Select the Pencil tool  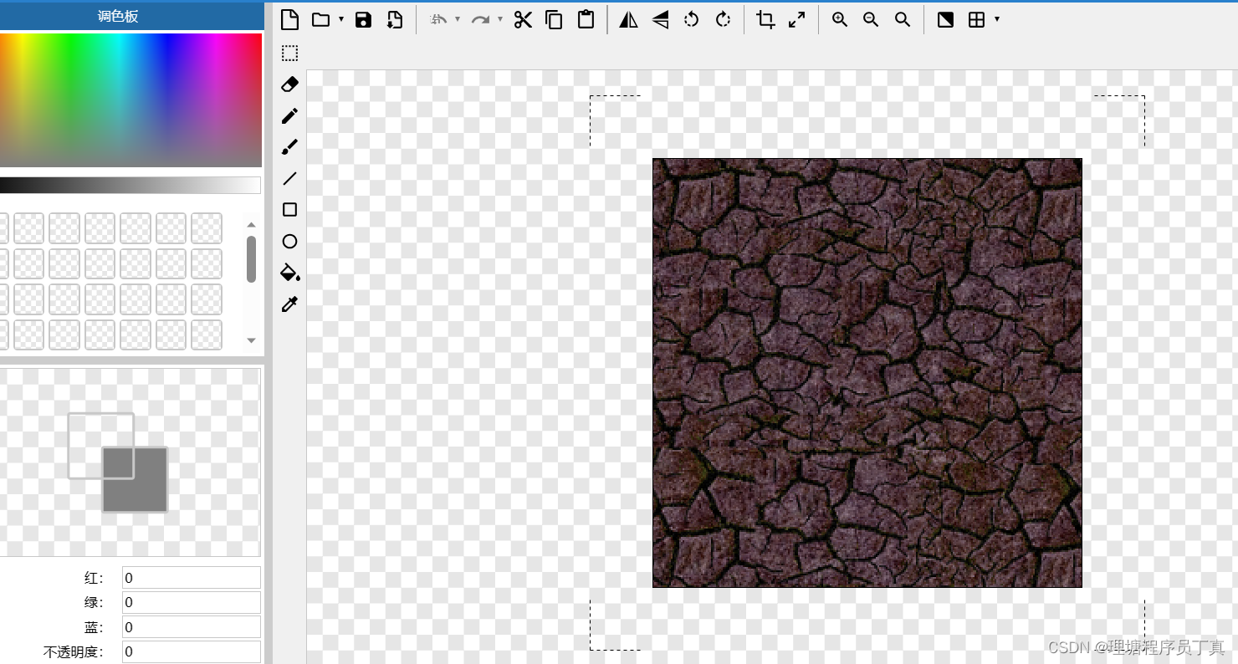click(x=289, y=116)
